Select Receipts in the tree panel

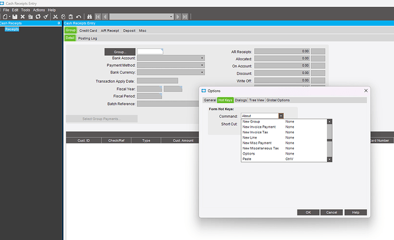pyautogui.click(x=12, y=29)
